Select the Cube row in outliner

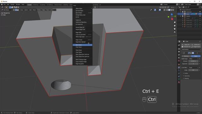point(190,14)
